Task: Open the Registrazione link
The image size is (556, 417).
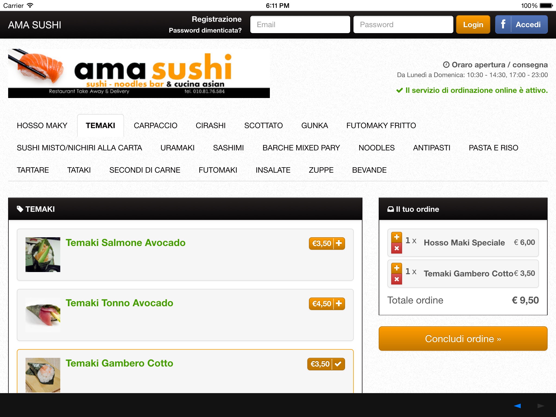Action: pos(216,19)
